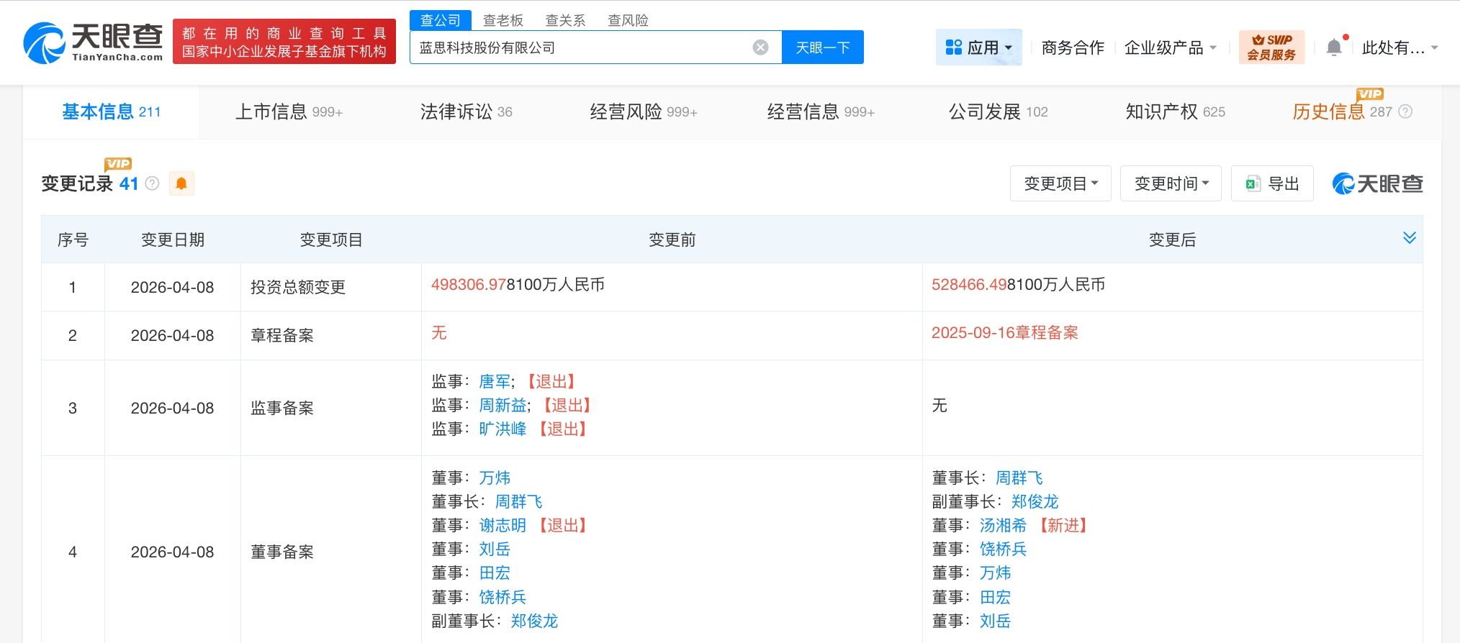Click the 天眼一下 search button
Image resolution: width=1460 pixels, height=643 pixels.
[x=822, y=47]
